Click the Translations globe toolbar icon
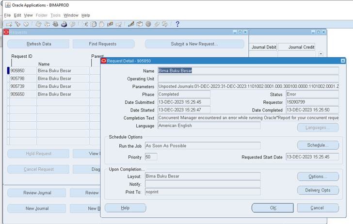 tap(148, 24)
